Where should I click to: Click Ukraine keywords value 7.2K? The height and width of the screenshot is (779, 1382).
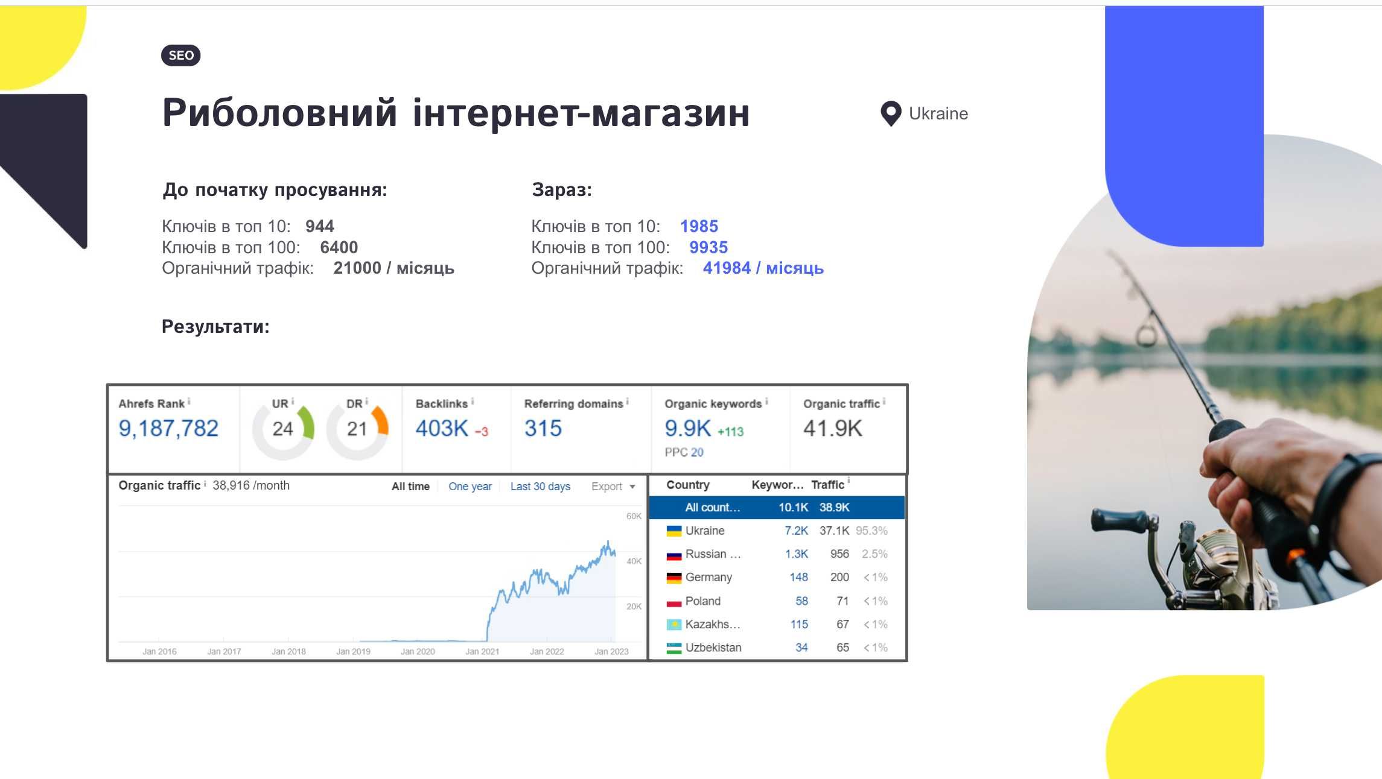[x=796, y=531]
